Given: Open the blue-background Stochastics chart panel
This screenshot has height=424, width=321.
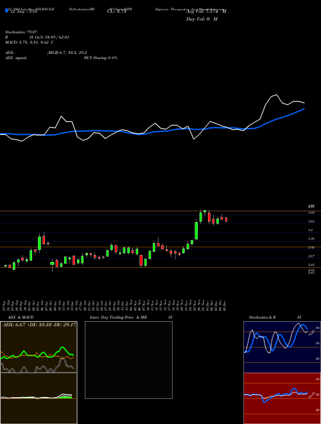Looking at the screenshot, I should coord(282,347).
